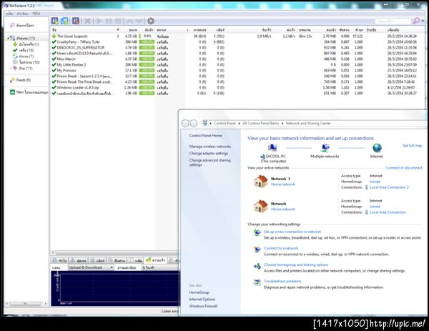
Task: Click All Control Panel Items breadcrumb
Action: tap(261, 124)
